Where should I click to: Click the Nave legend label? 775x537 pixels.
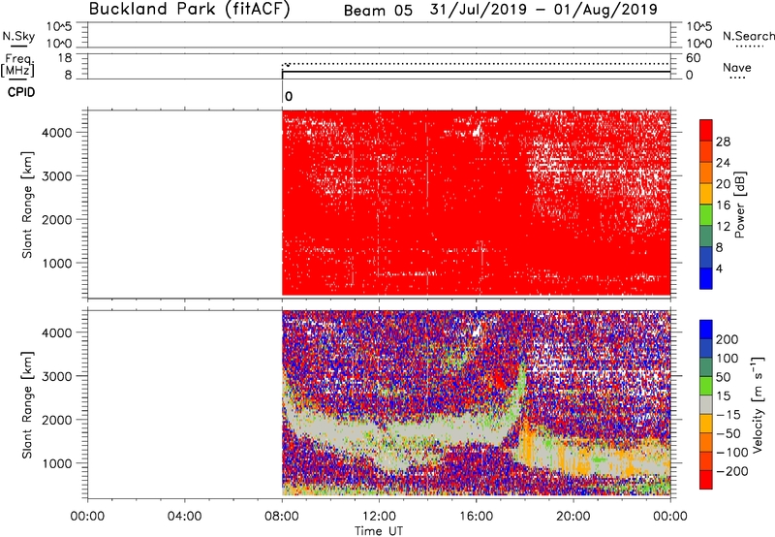point(737,67)
